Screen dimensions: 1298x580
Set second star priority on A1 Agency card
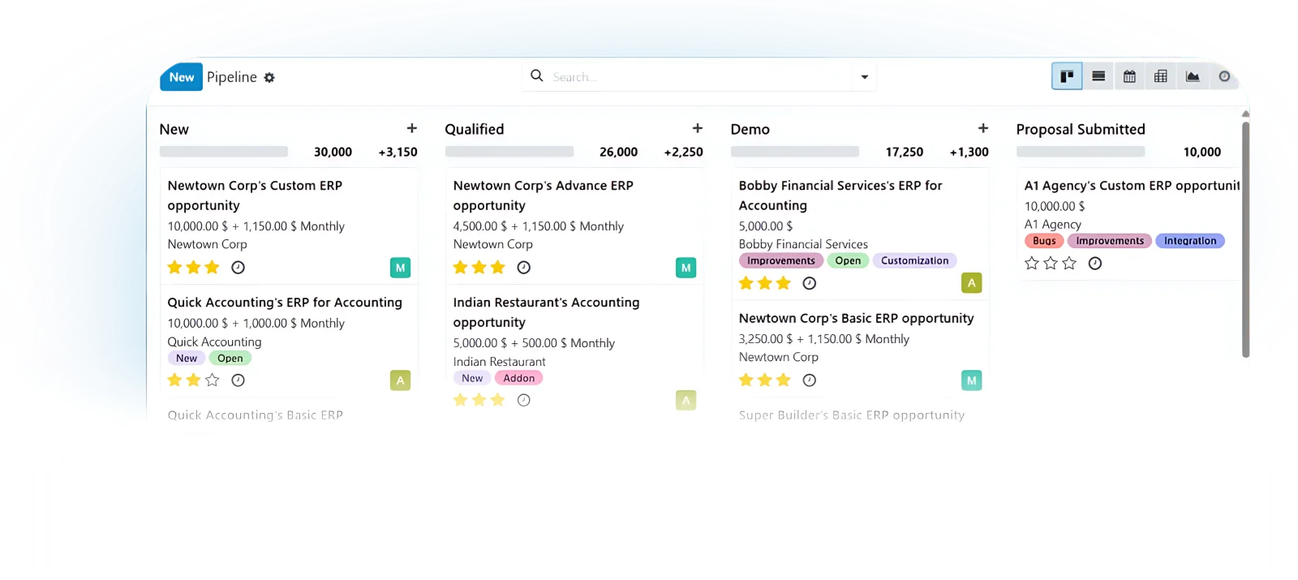[x=1051, y=263]
